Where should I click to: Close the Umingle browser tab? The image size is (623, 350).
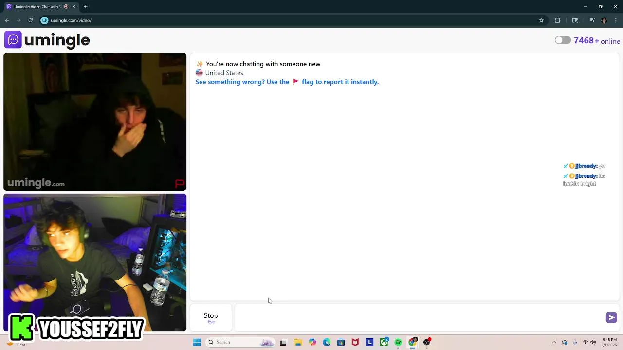point(74,7)
